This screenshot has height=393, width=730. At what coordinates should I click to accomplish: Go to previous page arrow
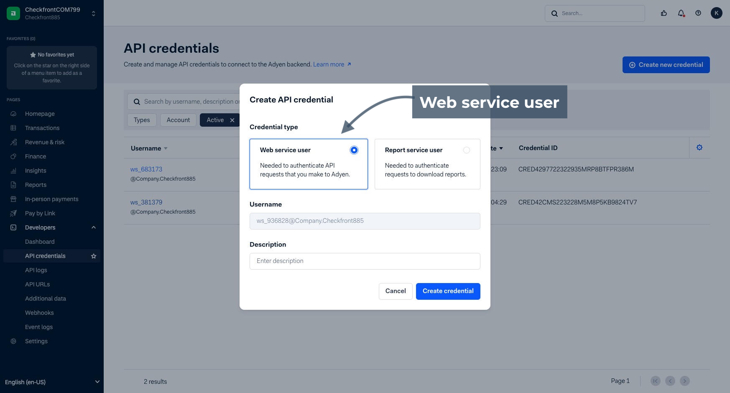(x=670, y=381)
